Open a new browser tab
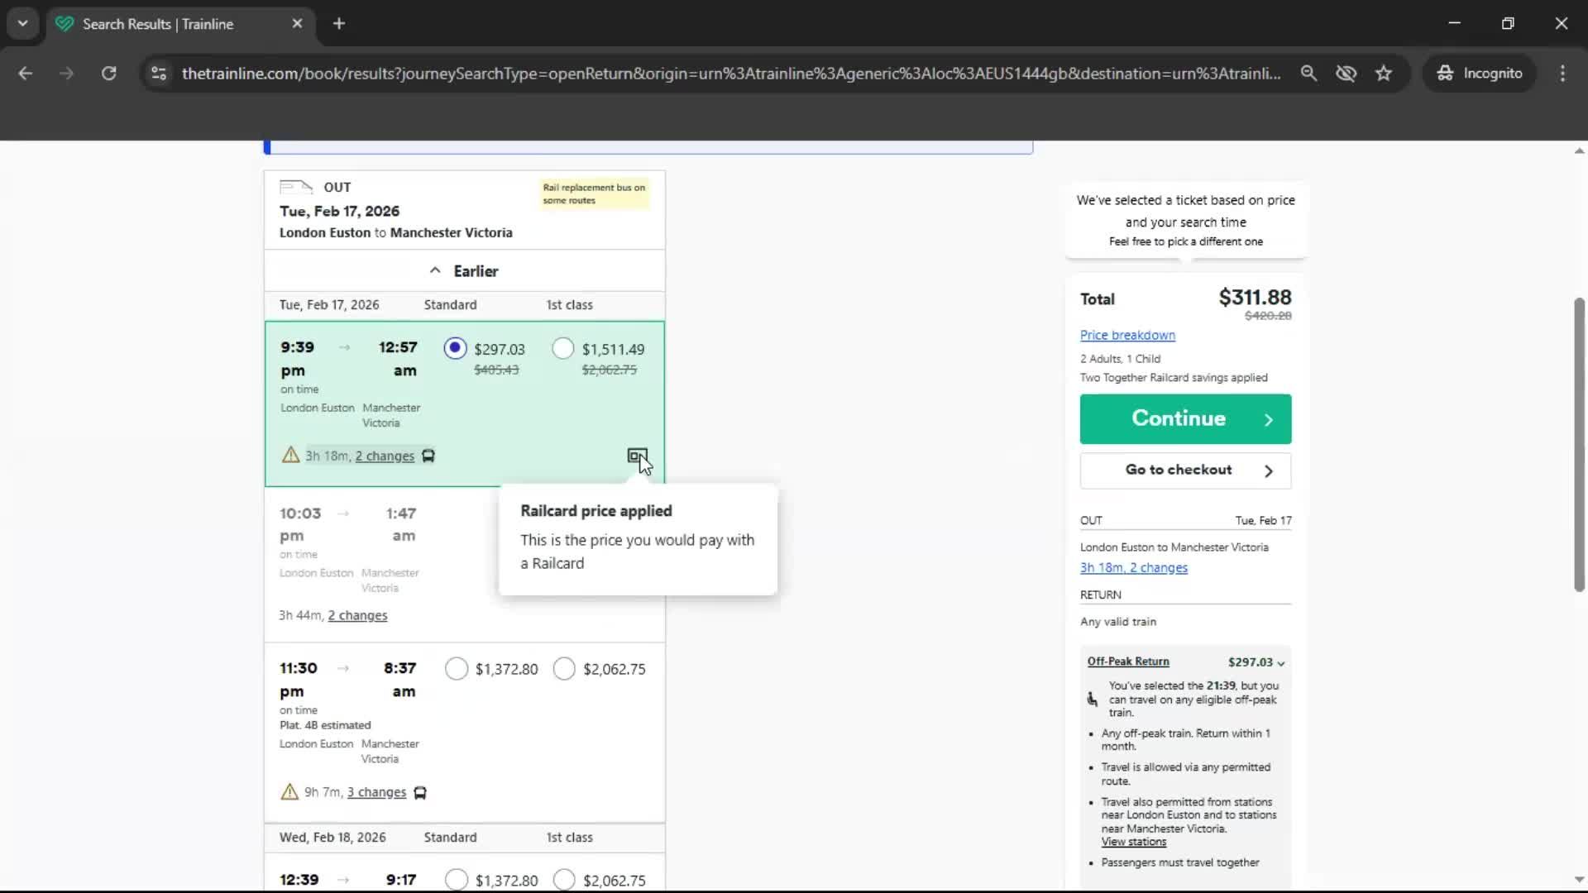Image resolution: width=1588 pixels, height=893 pixels. pyautogui.click(x=339, y=24)
